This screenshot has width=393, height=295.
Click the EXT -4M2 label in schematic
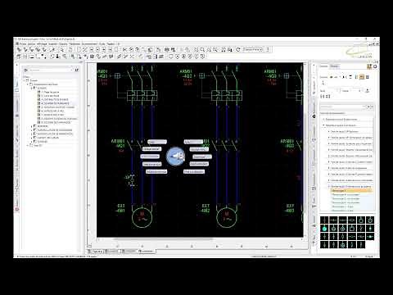click(206, 208)
